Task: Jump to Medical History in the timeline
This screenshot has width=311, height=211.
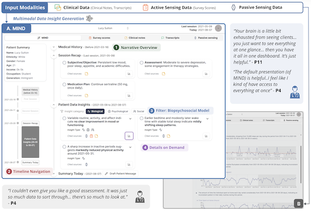Action: [x=30, y=91]
